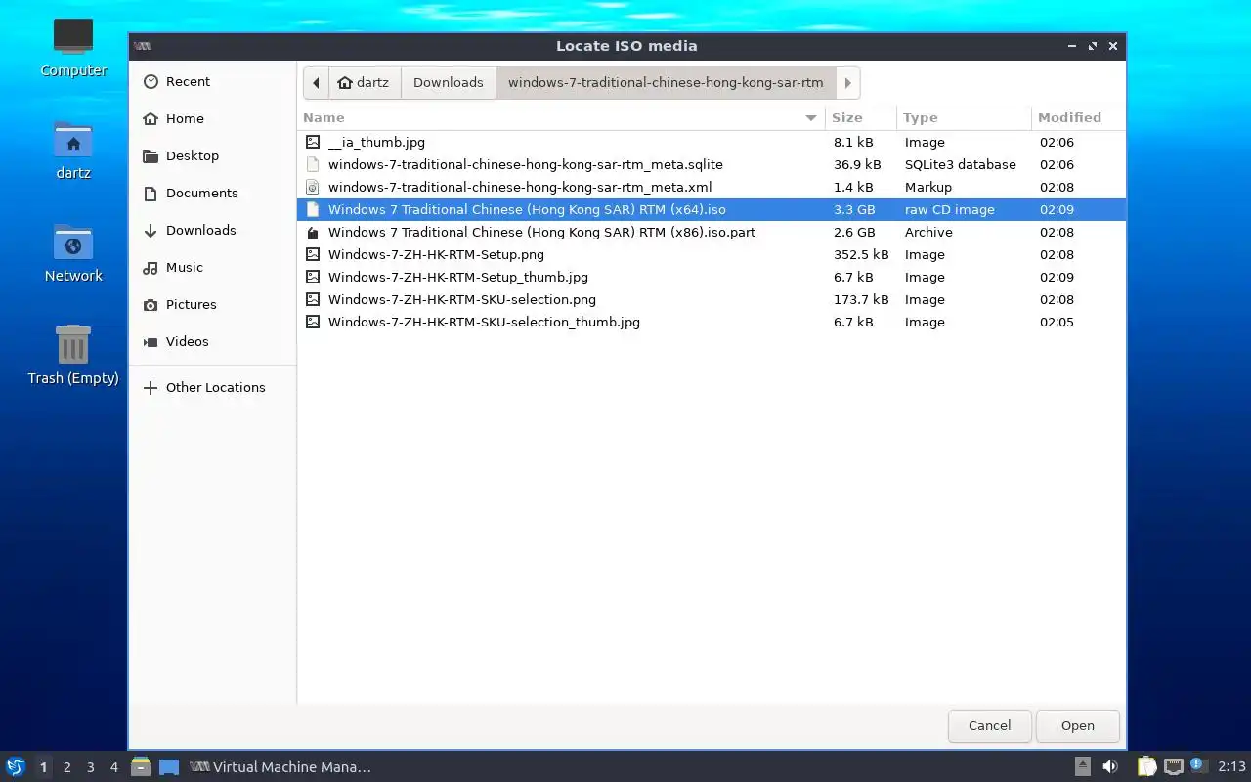Click the image icon of __ia_thumb.jpg
The image size is (1251, 782).
(313, 143)
